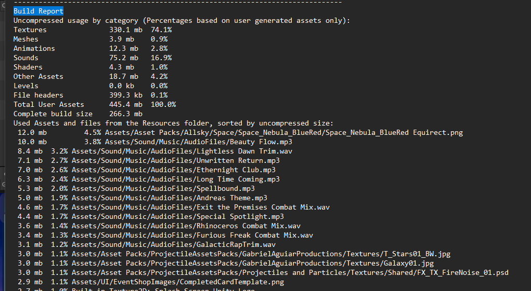Select the Spellbound.mp3 asset line
This screenshot has height=291, width=531.
(163, 188)
